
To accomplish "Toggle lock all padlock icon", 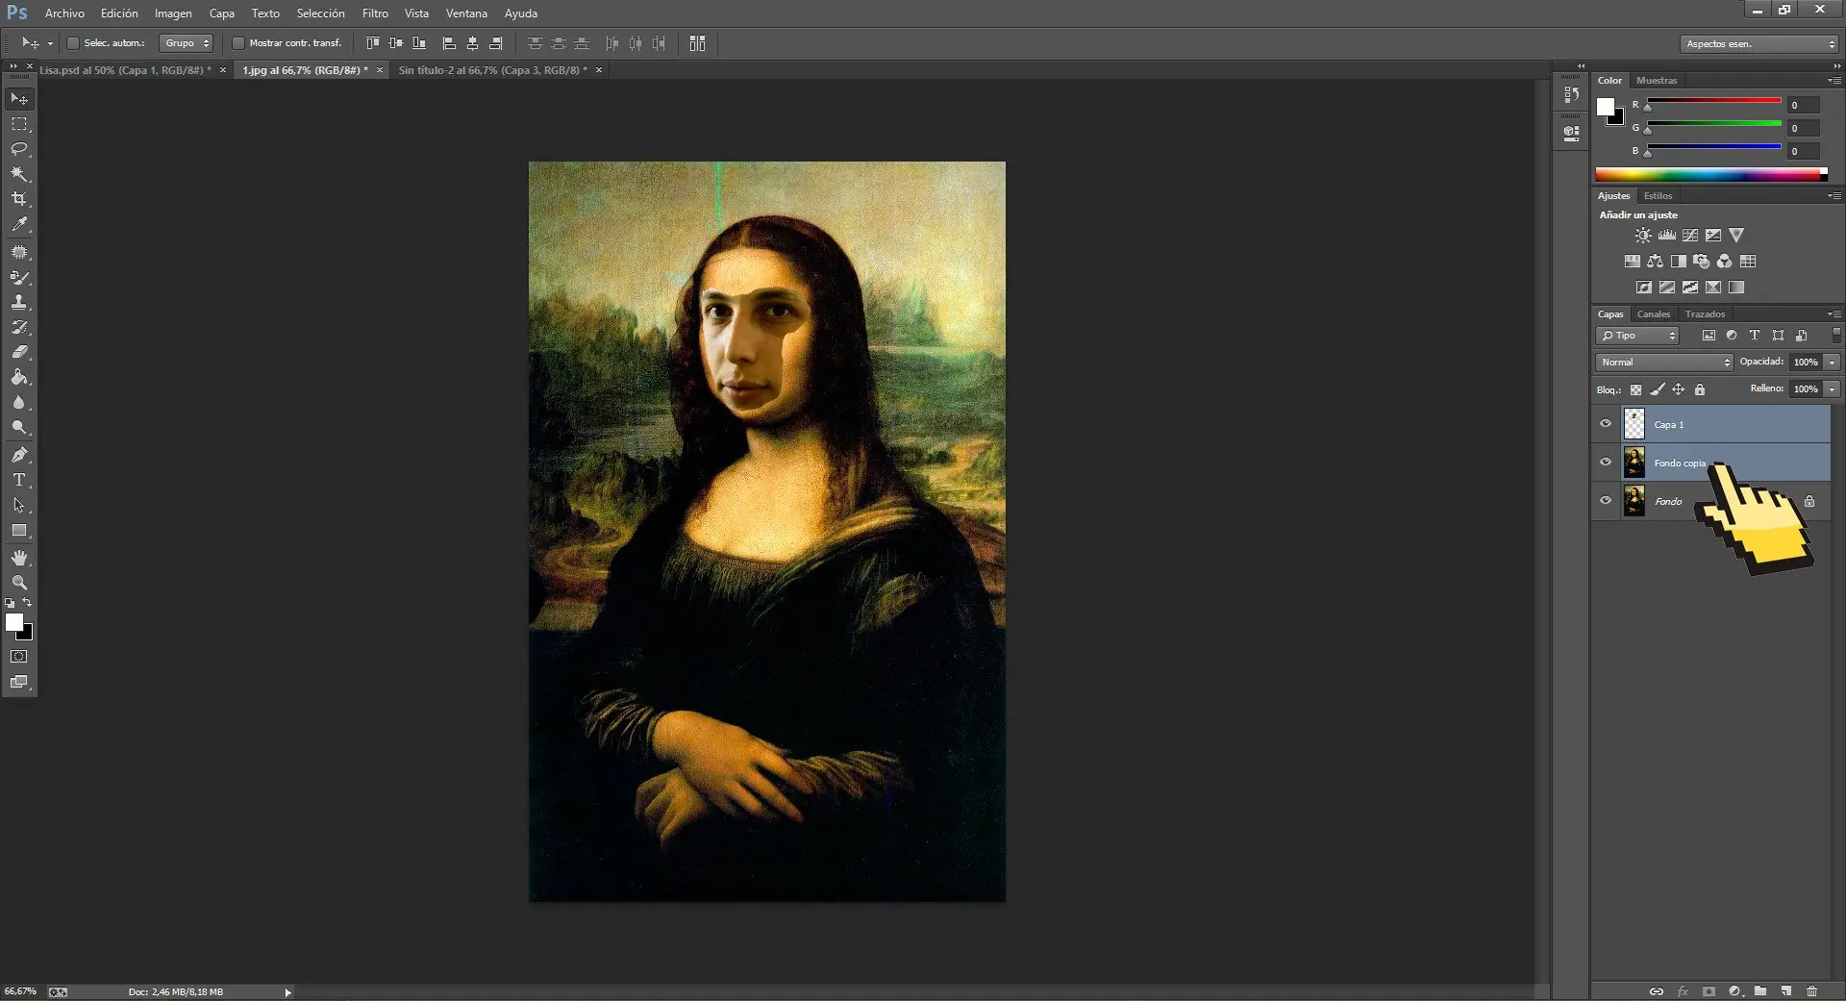I will pyautogui.click(x=1700, y=389).
